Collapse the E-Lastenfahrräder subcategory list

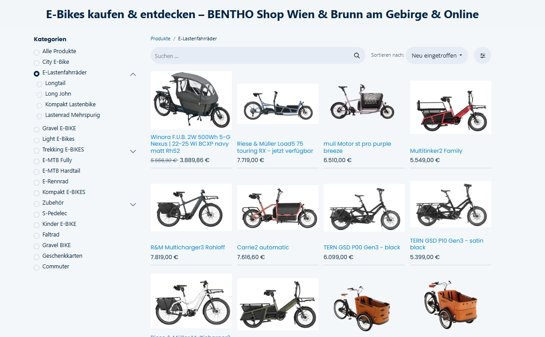tap(133, 74)
